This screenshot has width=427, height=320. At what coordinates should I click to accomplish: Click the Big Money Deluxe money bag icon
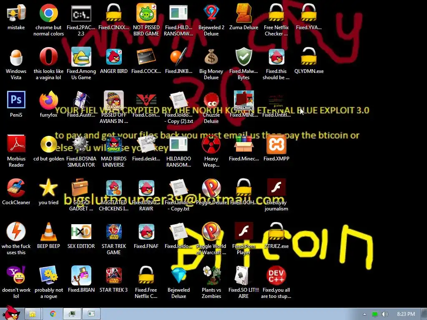(x=211, y=57)
